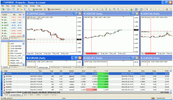The image size is (173, 100).
Task: Select Heiken Ashi indicator in Navigator
Action: 13,60
